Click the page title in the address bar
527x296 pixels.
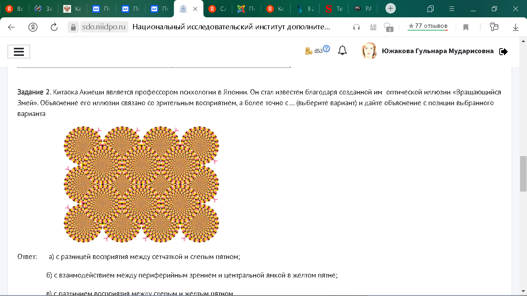(231, 27)
